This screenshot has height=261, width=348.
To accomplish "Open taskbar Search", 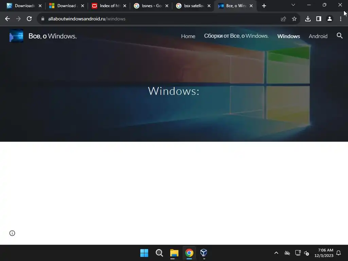I will tap(159, 253).
